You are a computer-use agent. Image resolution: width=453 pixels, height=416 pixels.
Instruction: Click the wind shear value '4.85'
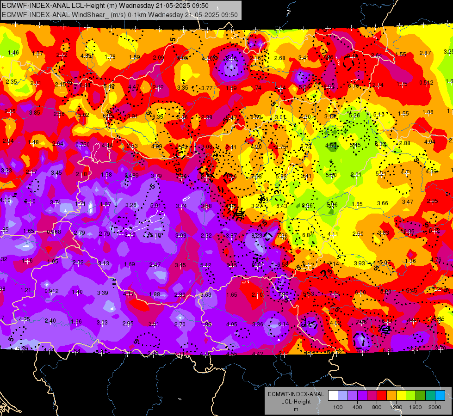coord(86,56)
